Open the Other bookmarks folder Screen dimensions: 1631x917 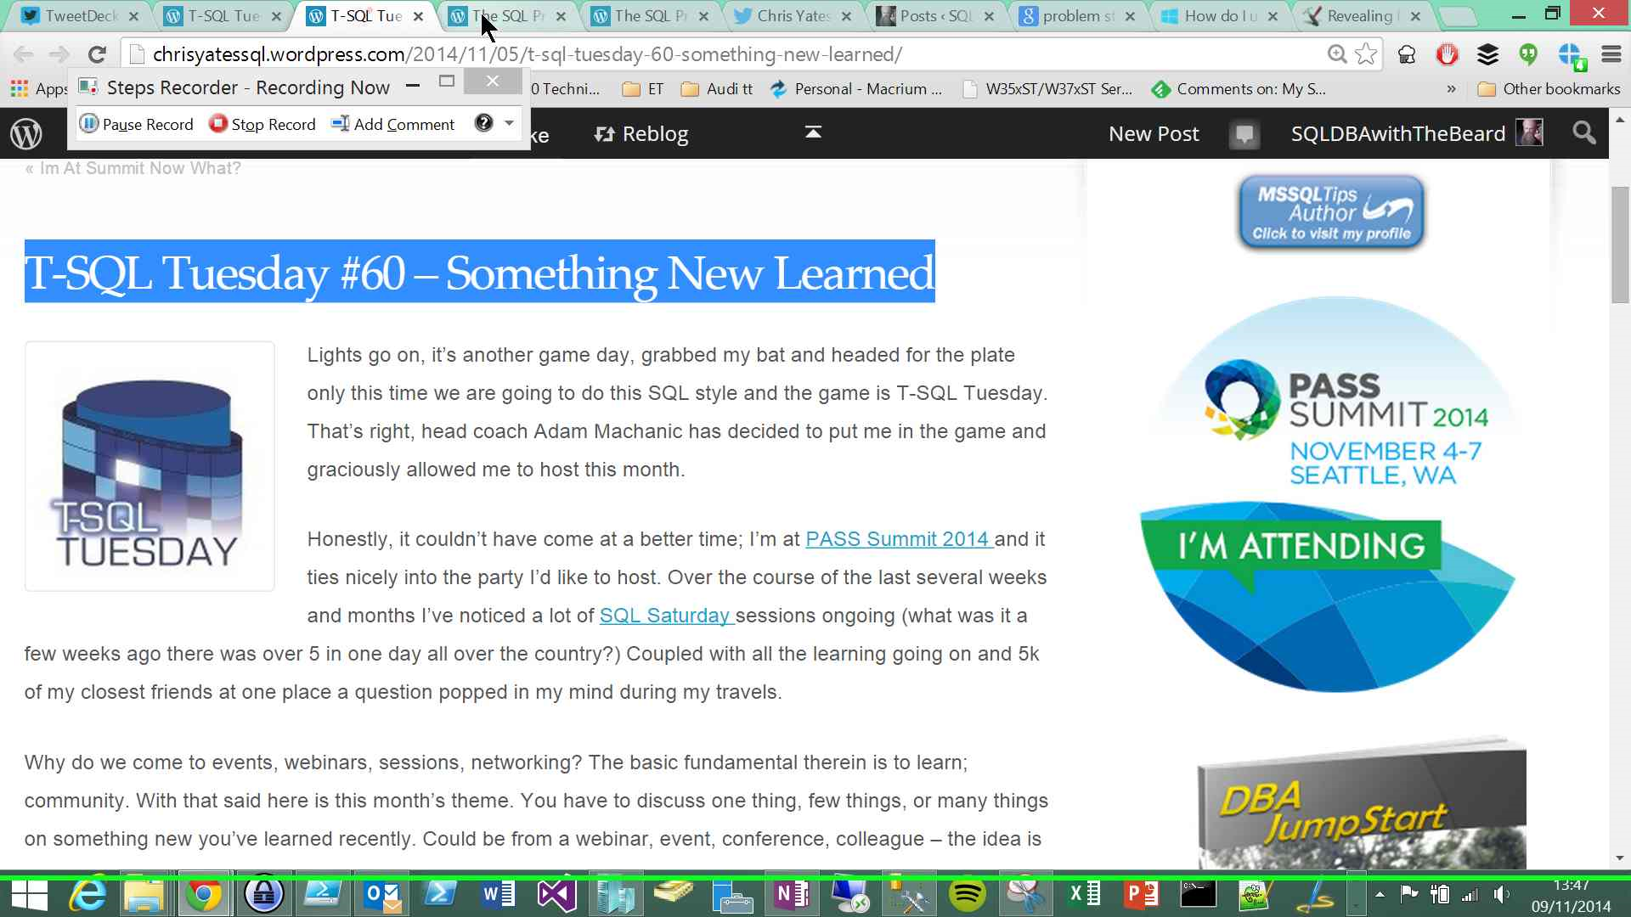(x=1549, y=89)
